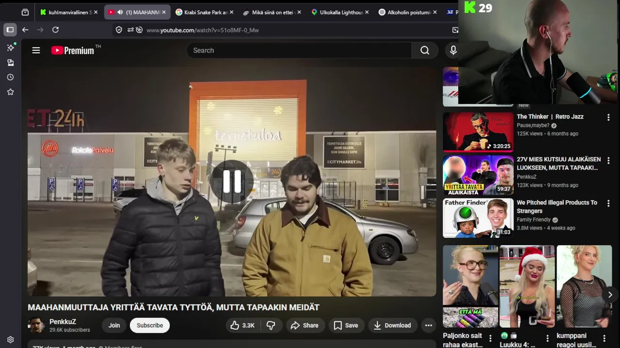Toggle the browser sidebar panel button

point(10,29)
